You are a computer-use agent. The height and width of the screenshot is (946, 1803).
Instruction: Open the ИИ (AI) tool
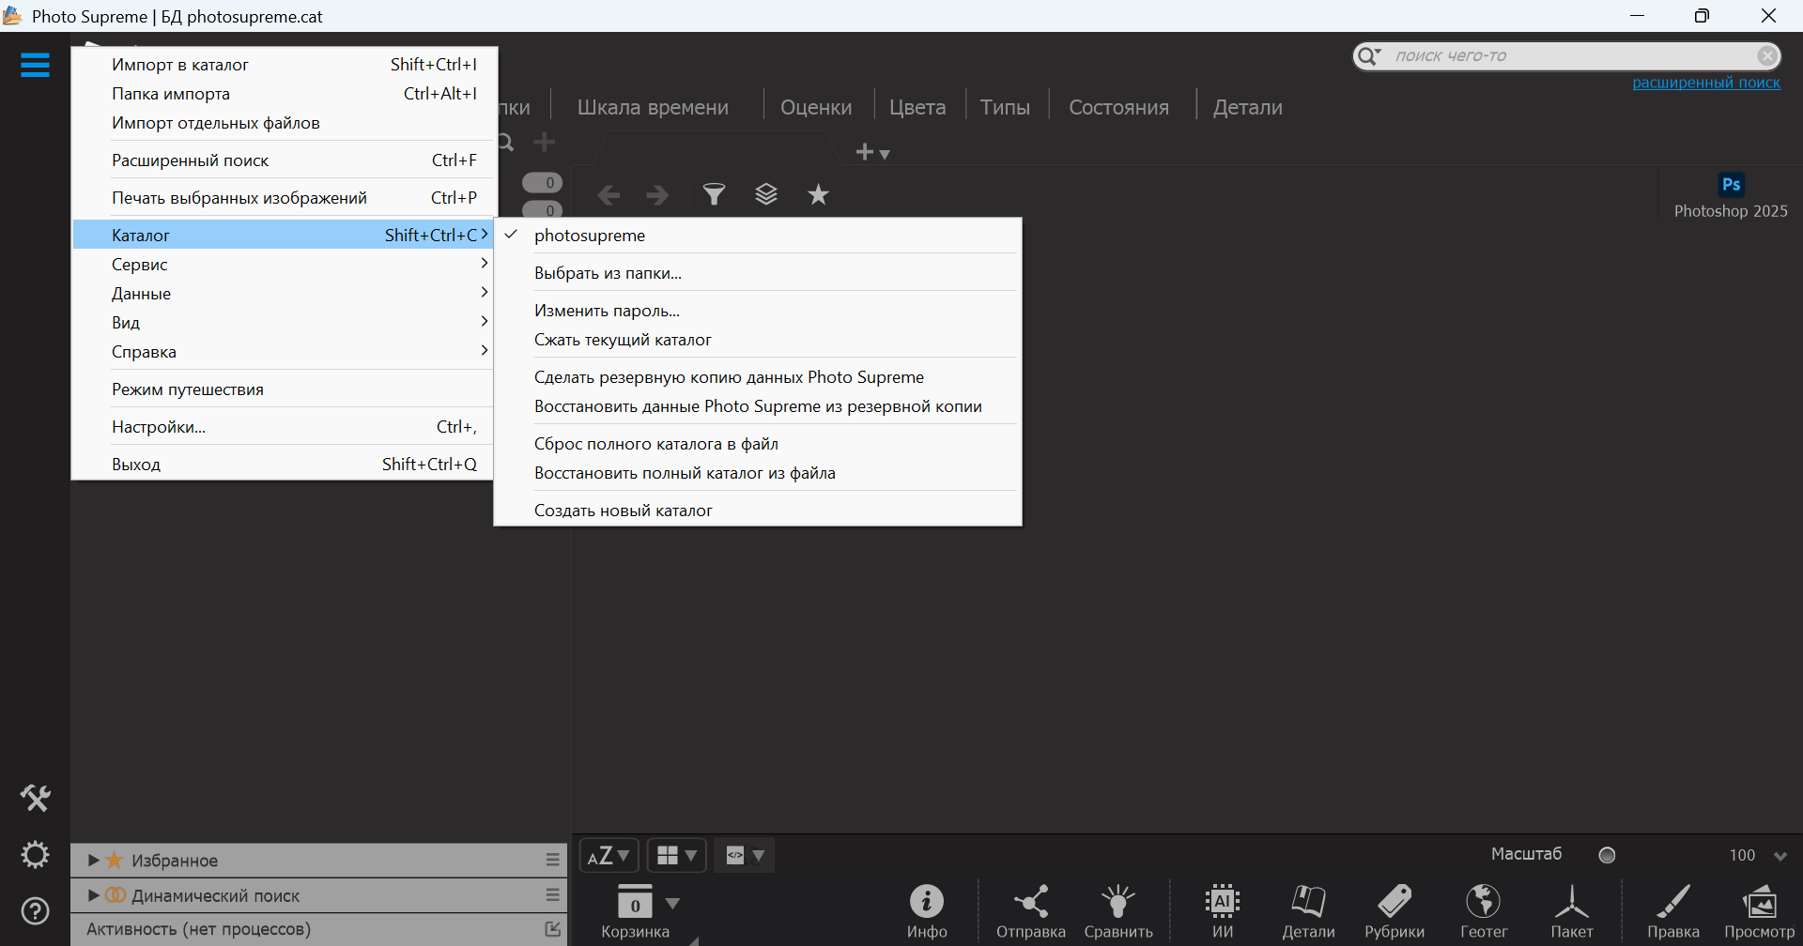(1223, 902)
